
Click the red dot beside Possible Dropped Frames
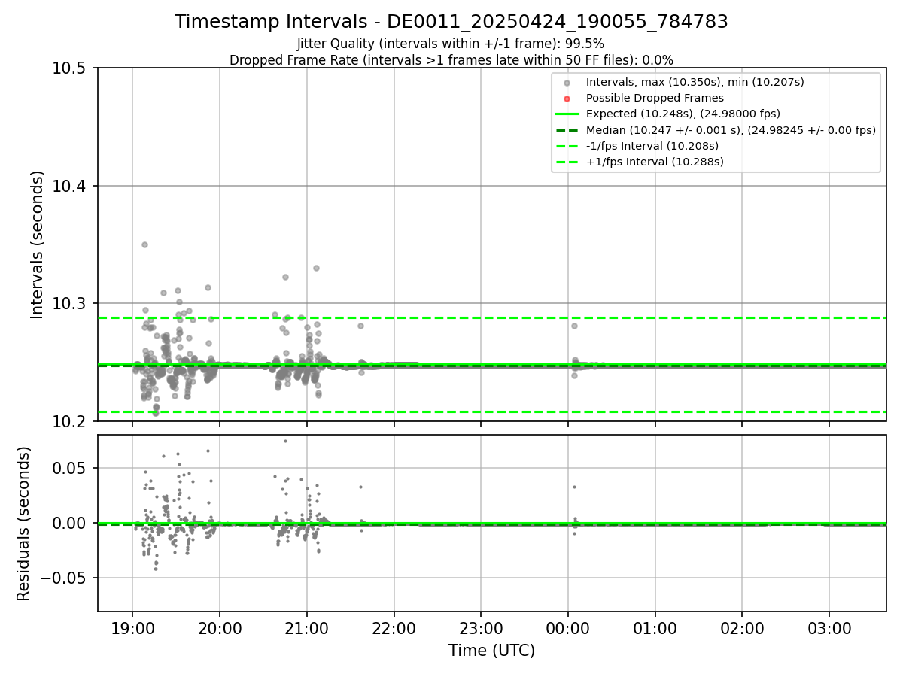567,98
